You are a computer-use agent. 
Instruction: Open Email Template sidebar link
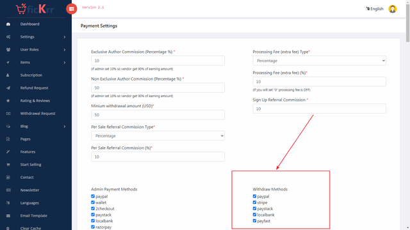(34, 216)
